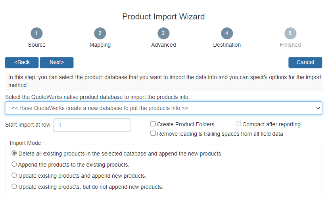Select Update existing products and append new
The height and width of the screenshot is (205, 328).
coord(14,176)
